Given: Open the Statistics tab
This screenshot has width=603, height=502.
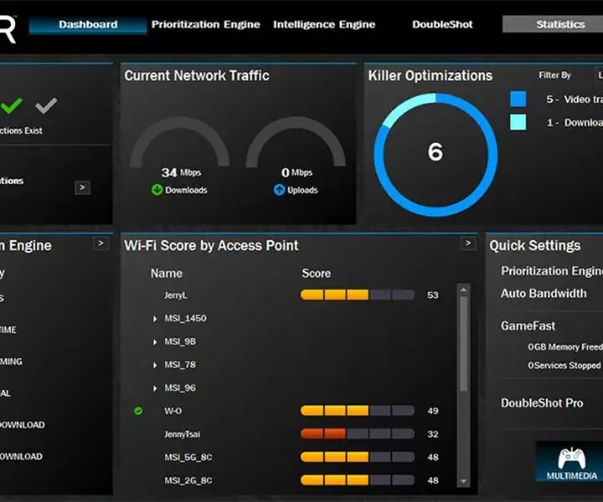Looking at the screenshot, I should (x=554, y=24).
